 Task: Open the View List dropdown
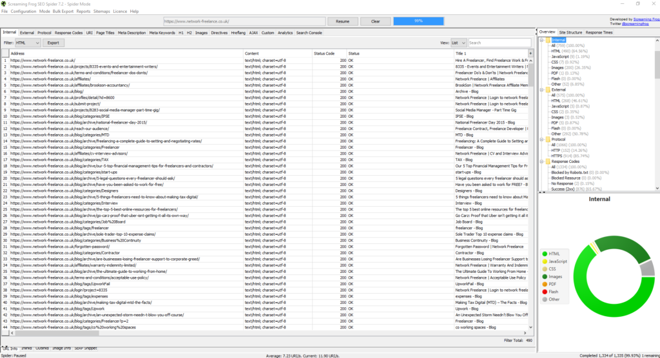pos(458,43)
